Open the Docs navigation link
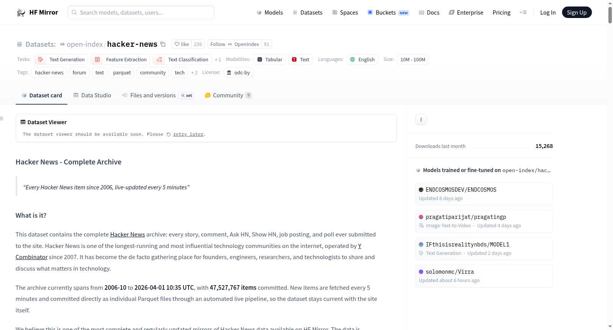The width and height of the screenshot is (613, 330). pyautogui.click(x=429, y=12)
